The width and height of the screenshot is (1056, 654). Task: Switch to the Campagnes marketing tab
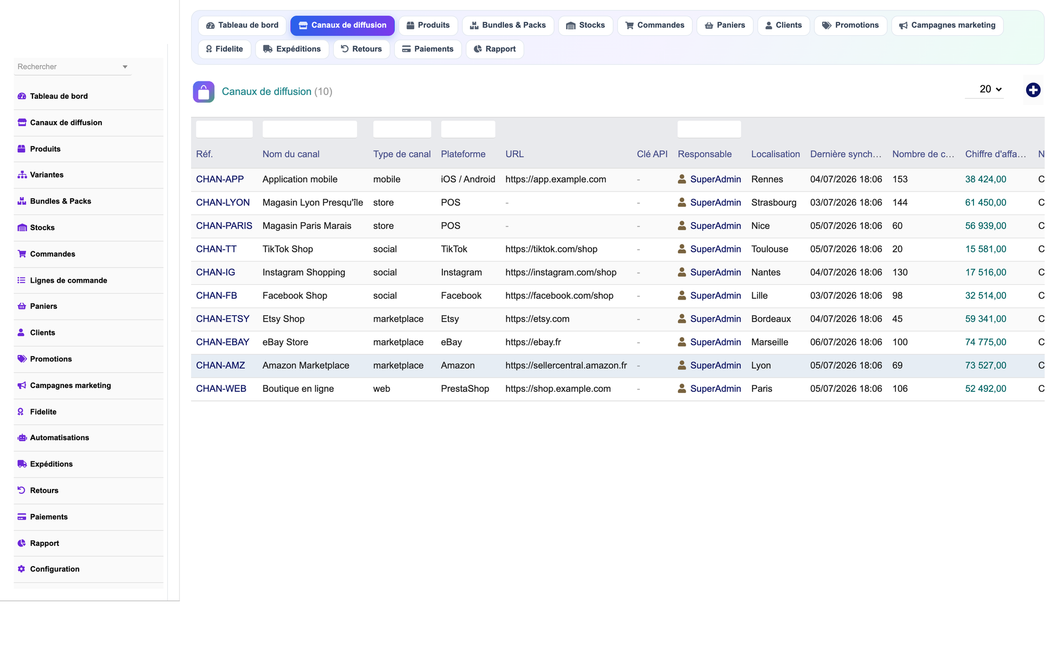point(947,26)
